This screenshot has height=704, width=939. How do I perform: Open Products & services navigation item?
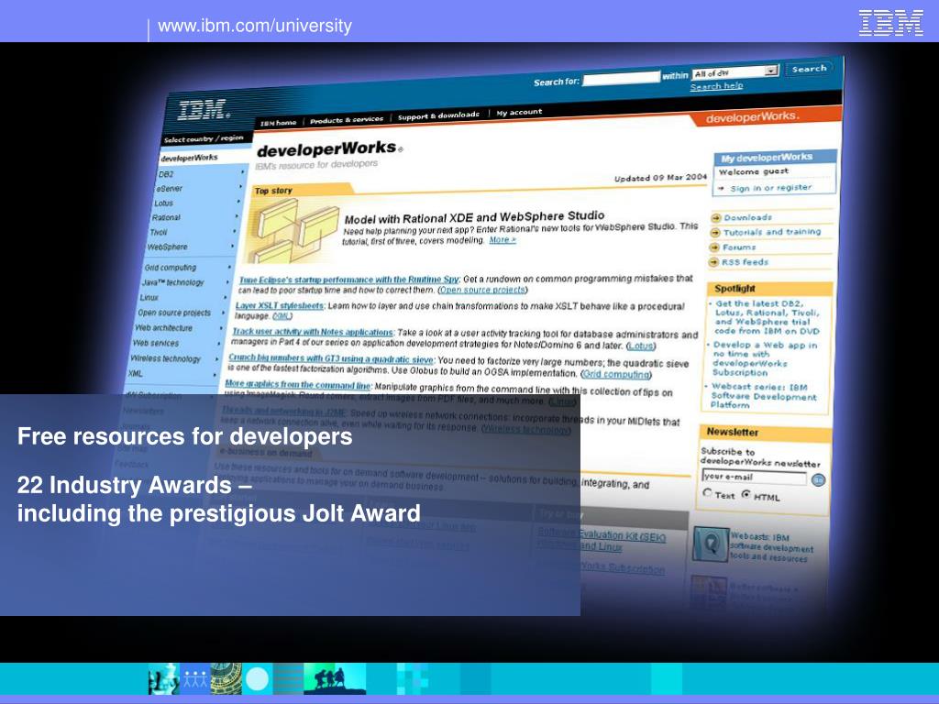click(x=346, y=120)
